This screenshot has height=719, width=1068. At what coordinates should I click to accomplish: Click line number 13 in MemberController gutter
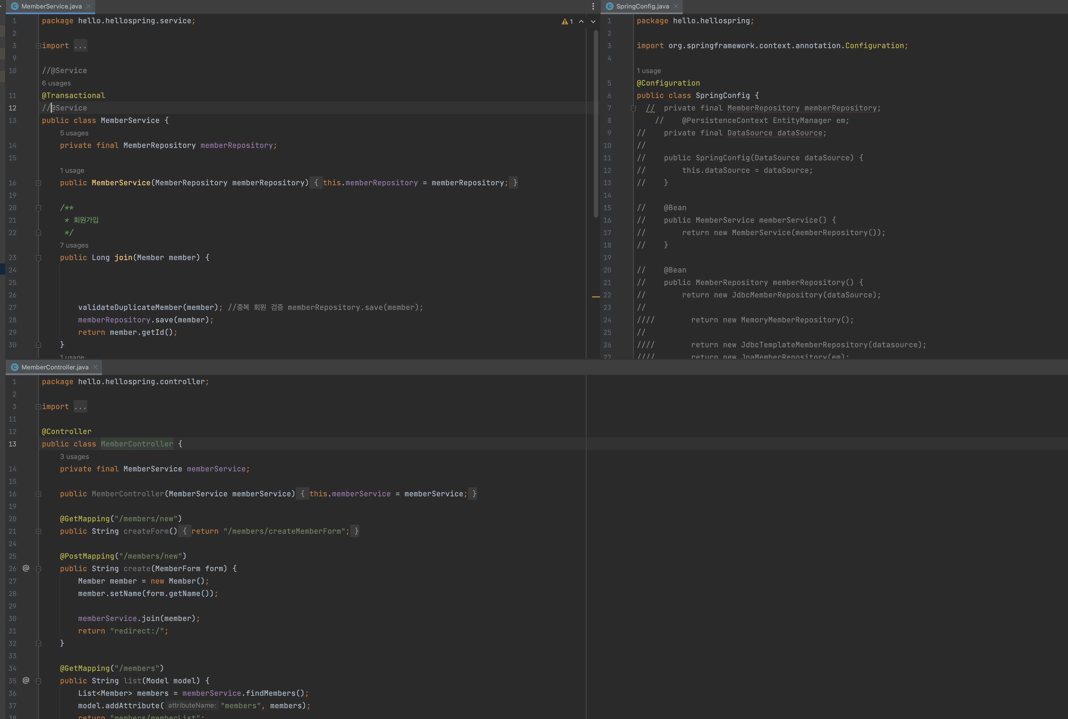pos(12,444)
